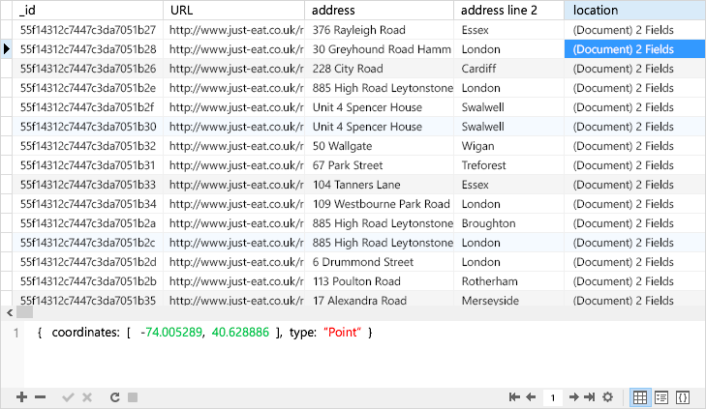Select the 228 City Road address cell
Screen dimensions: 706x409
click(381, 69)
